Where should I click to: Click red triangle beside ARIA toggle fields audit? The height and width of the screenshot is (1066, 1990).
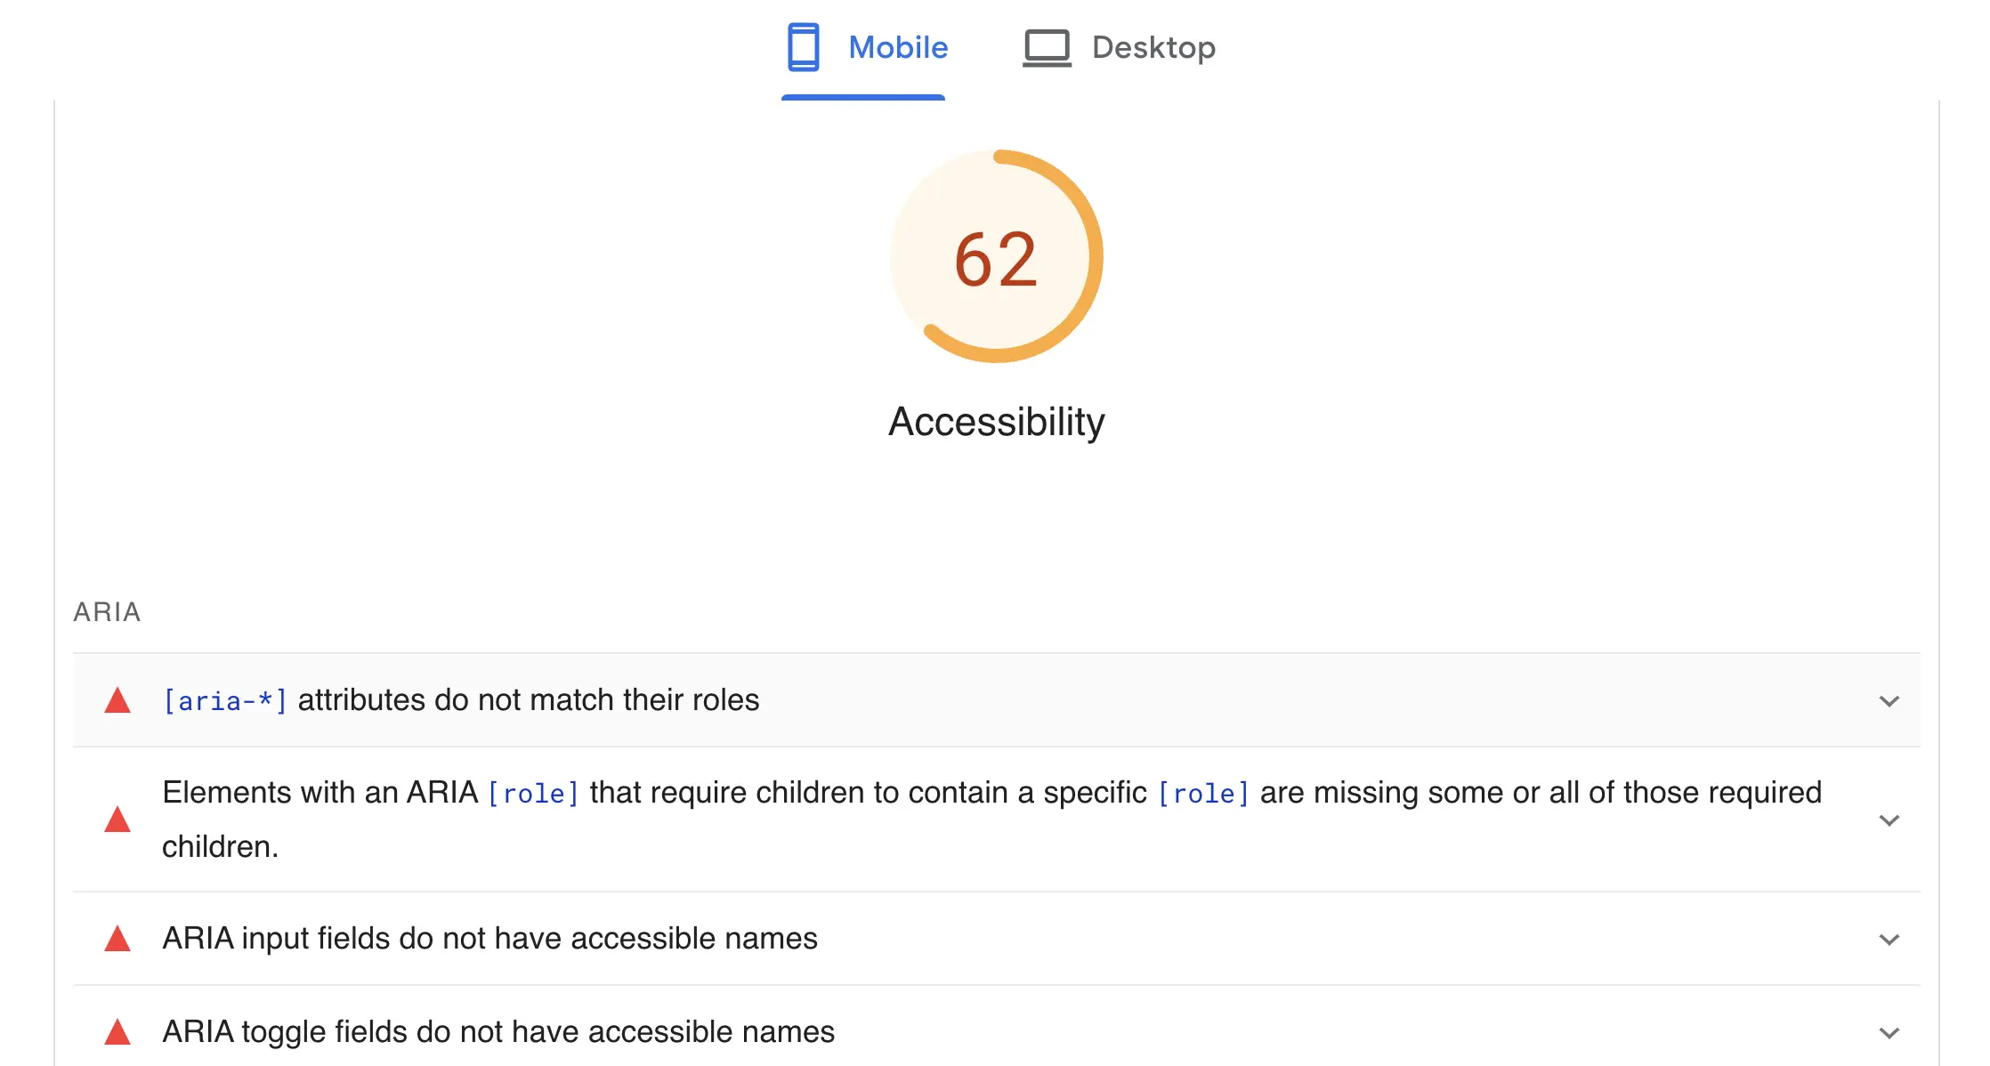[x=117, y=1032]
